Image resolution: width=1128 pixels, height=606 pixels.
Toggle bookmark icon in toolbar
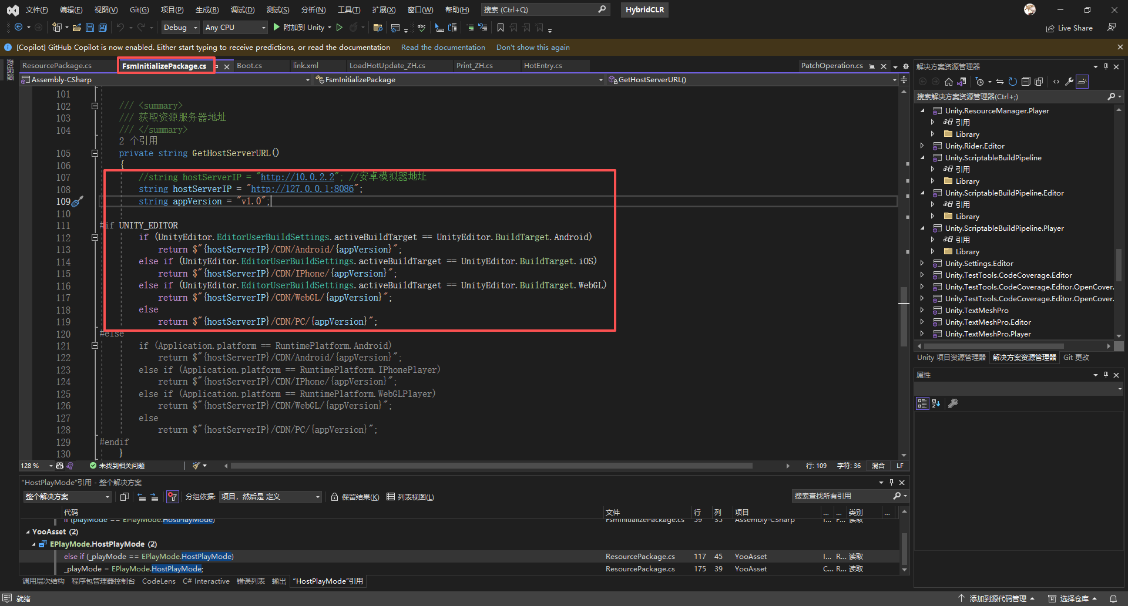tap(501, 28)
